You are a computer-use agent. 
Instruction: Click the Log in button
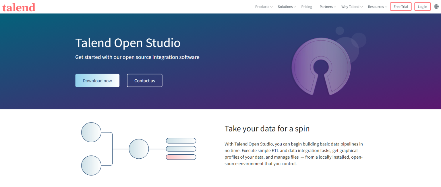[422, 6]
